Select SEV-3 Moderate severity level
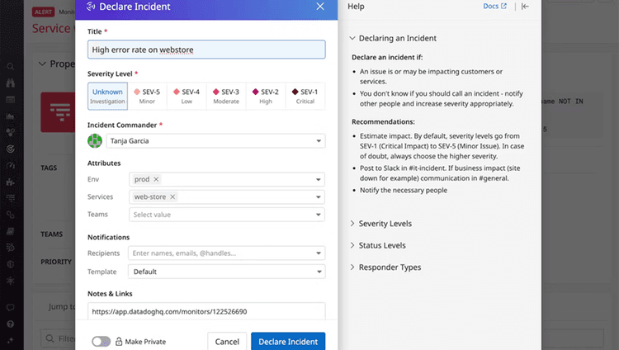Screen dimensions: 619x350 coord(226,96)
